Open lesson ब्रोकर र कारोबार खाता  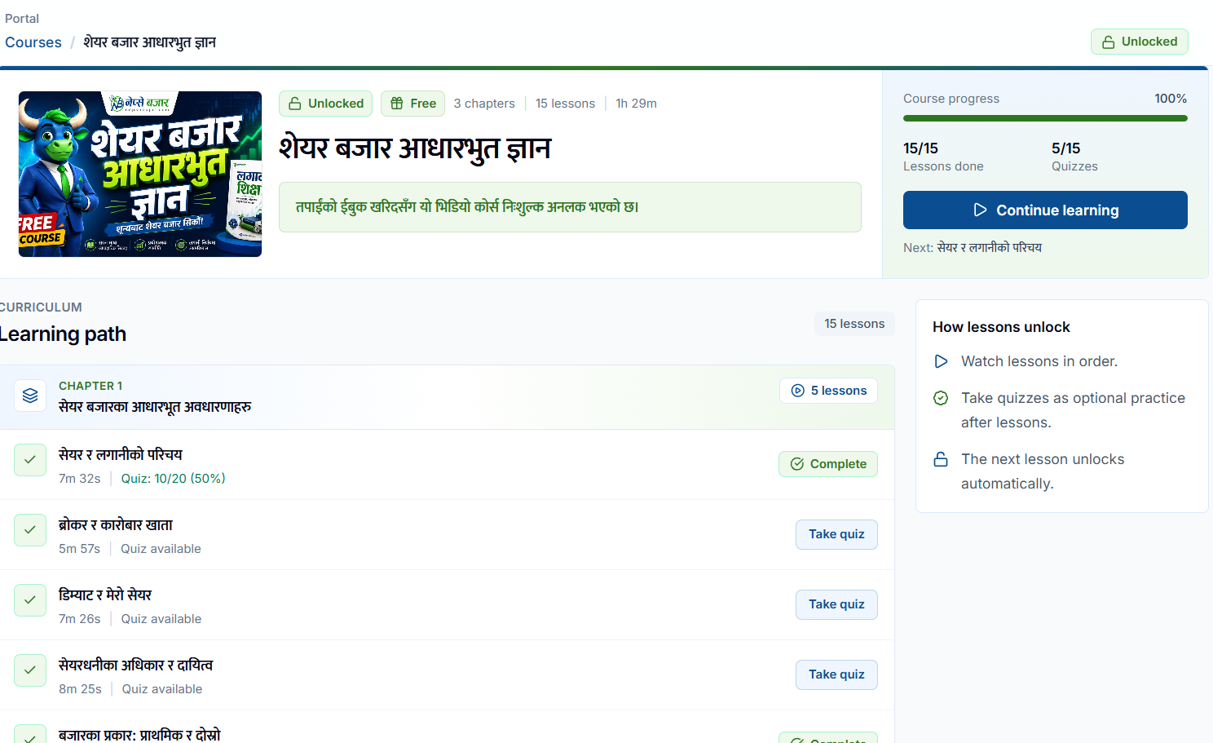(116, 524)
